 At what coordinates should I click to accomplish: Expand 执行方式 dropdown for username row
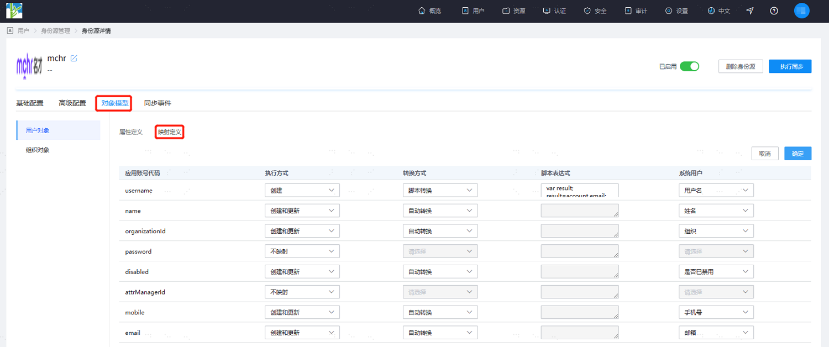302,190
